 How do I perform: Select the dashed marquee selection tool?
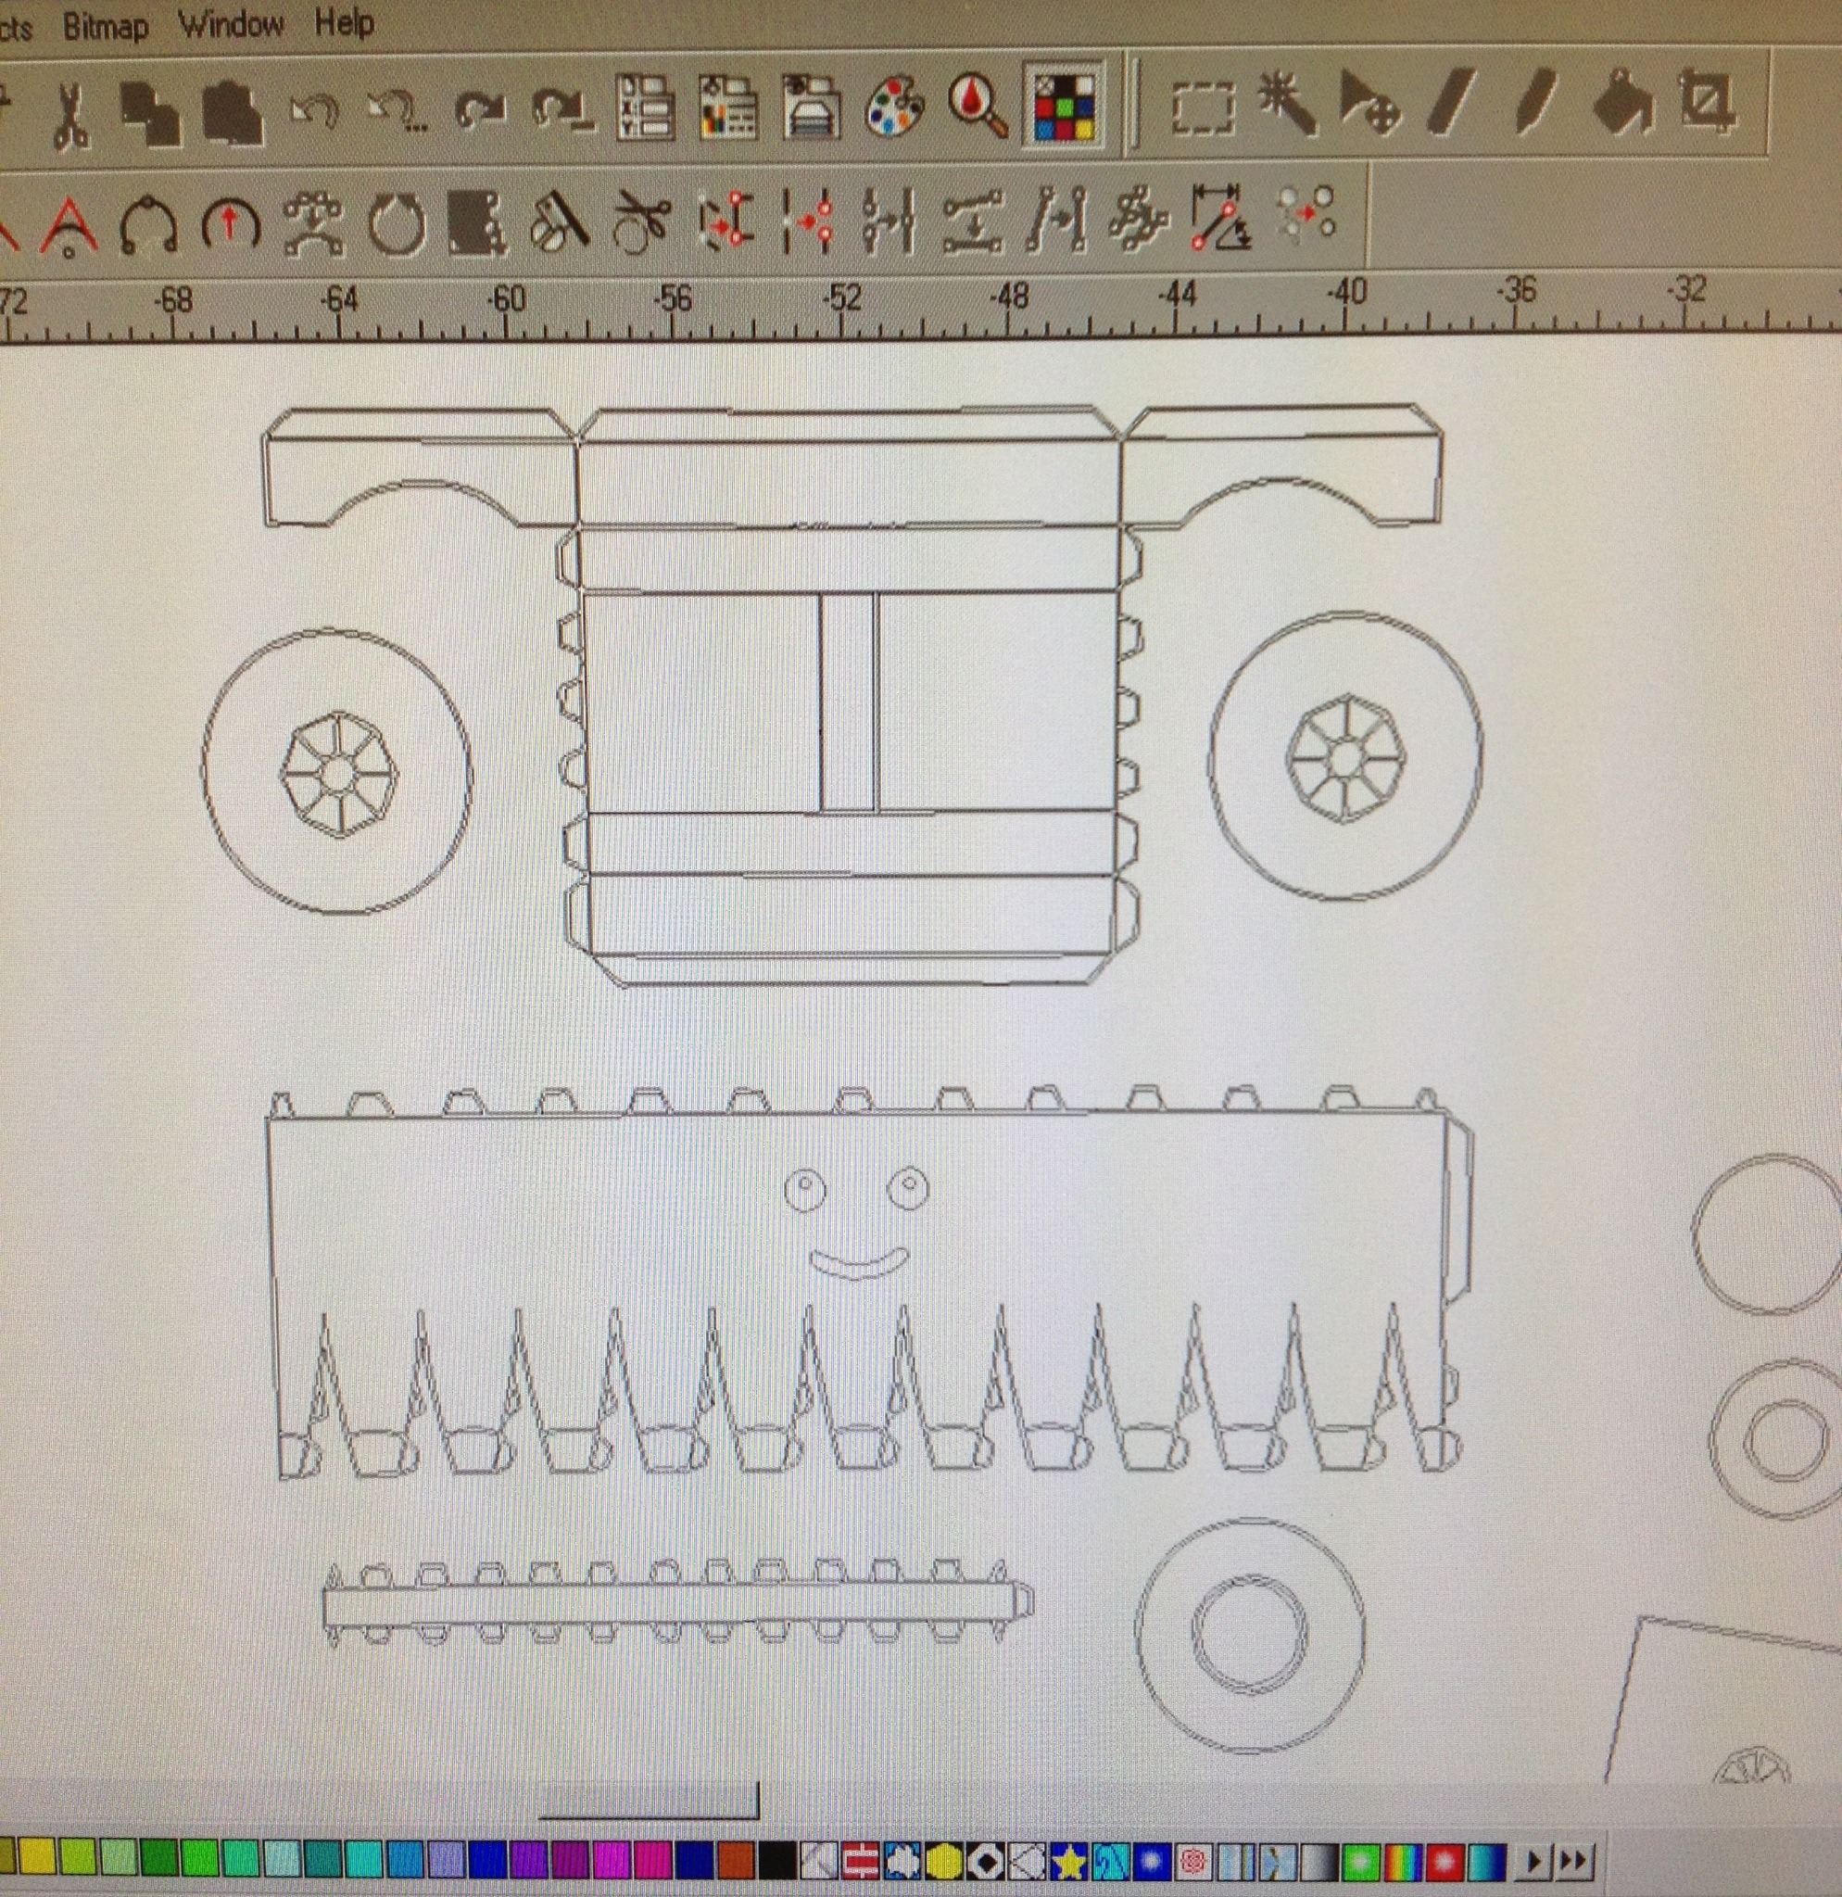click(x=1203, y=108)
